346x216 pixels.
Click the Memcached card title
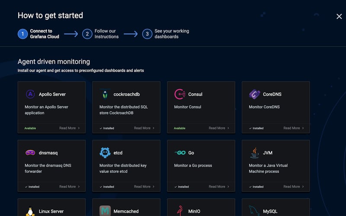pyautogui.click(x=126, y=211)
